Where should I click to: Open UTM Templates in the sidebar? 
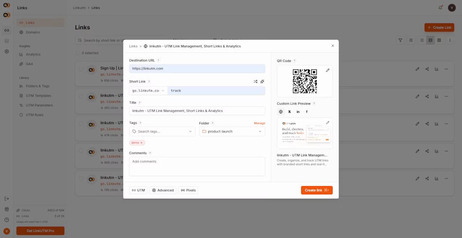[40, 96]
